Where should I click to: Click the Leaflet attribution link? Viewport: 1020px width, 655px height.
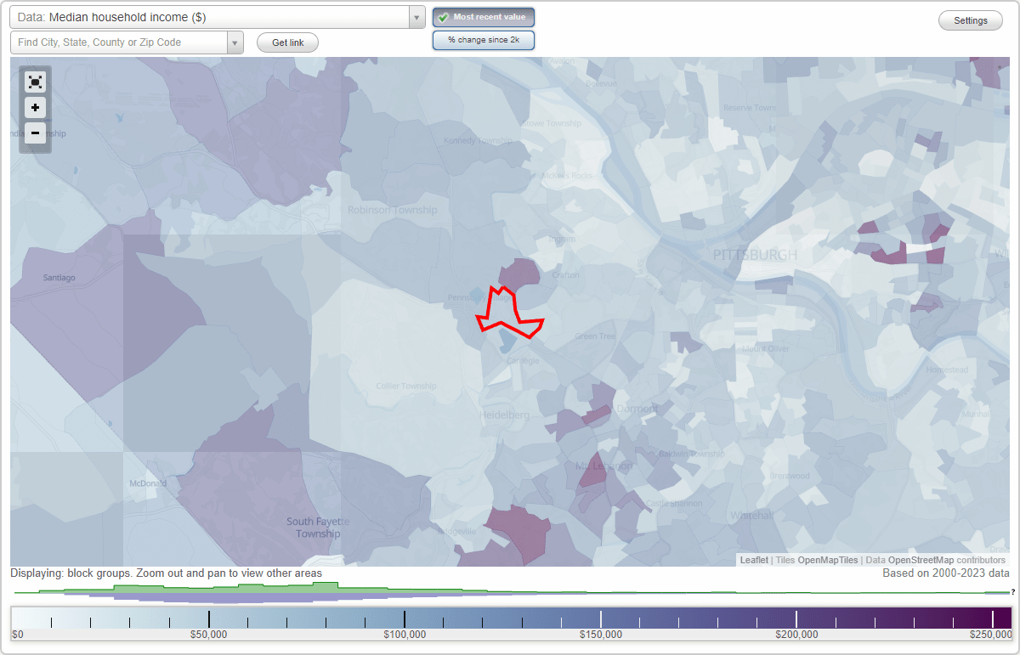click(754, 560)
